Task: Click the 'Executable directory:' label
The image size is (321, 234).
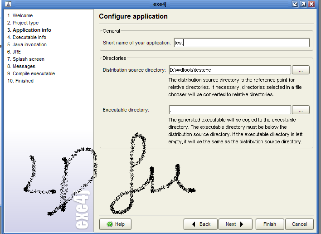Action: pyautogui.click(x=126, y=110)
